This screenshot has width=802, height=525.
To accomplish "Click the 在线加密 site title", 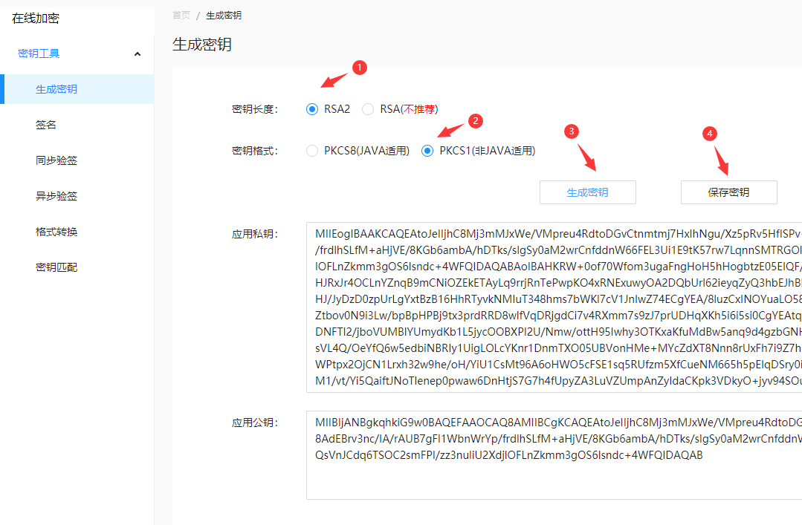I will click(x=36, y=18).
